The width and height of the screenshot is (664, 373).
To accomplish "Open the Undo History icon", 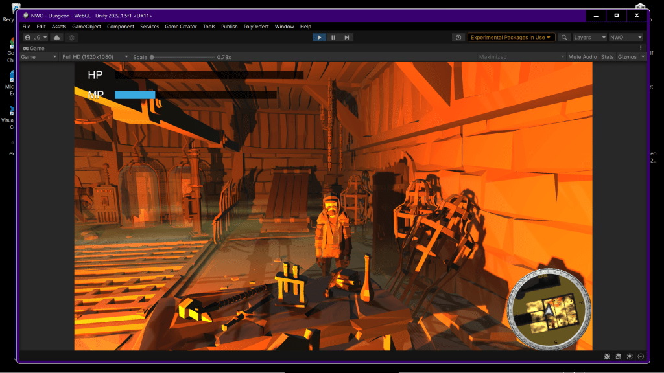I will point(459,38).
